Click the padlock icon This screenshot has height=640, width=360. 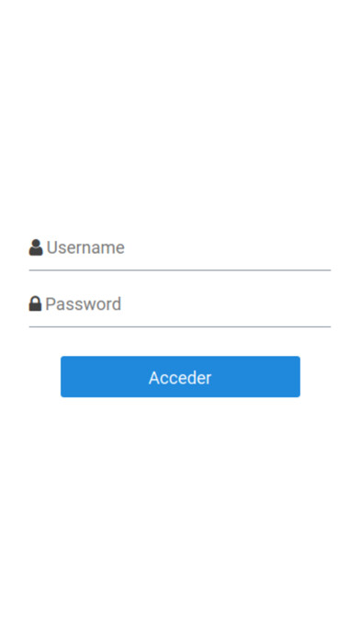(x=35, y=303)
